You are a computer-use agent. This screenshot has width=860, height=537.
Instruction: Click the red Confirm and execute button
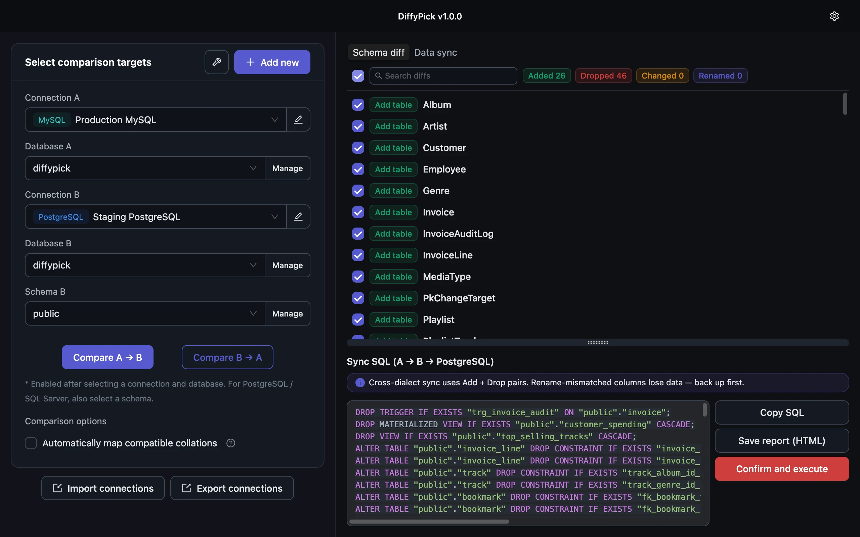pos(782,469)
